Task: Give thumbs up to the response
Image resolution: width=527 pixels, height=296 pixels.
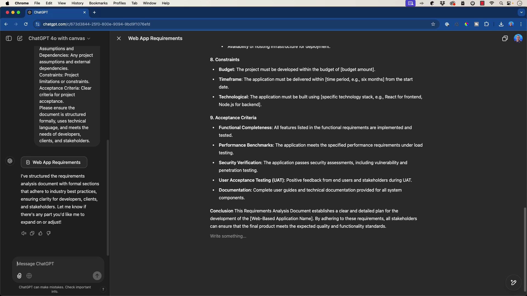Action: coord(40,234)
